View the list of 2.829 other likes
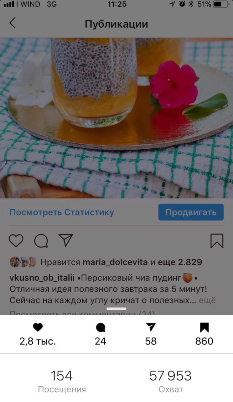233x402 pixels. [180, 262]
